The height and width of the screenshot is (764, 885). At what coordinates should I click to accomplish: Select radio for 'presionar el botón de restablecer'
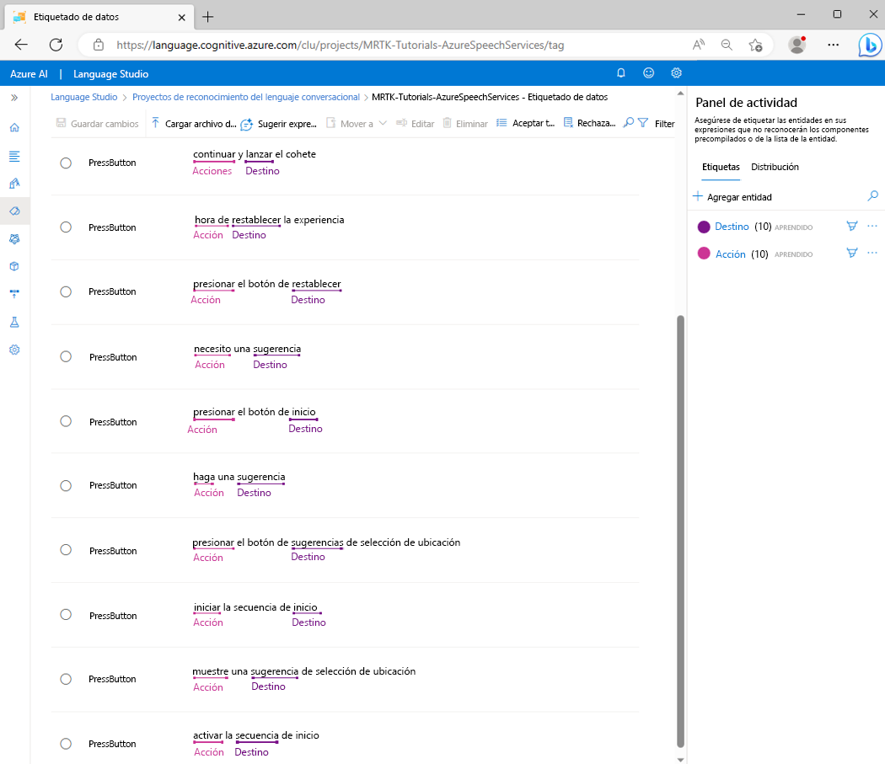pos(66,291)
